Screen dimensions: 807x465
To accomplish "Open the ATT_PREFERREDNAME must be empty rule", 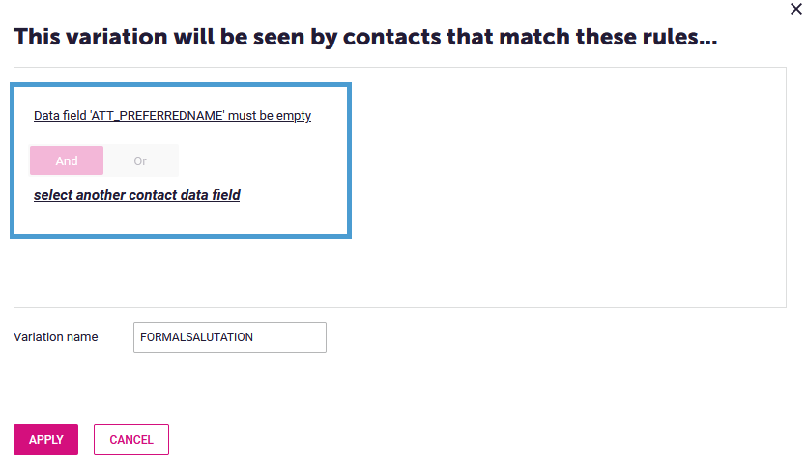I will point(172,115).
